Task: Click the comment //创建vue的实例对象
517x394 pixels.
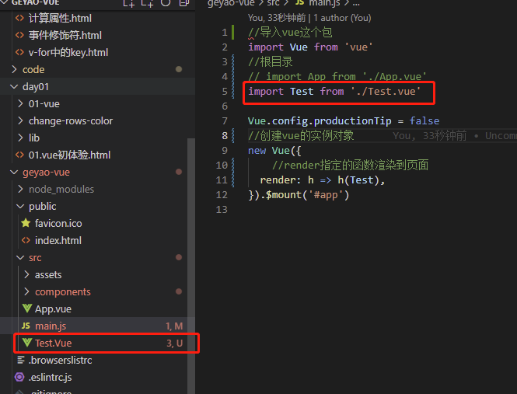Action: tap(301, 135)
